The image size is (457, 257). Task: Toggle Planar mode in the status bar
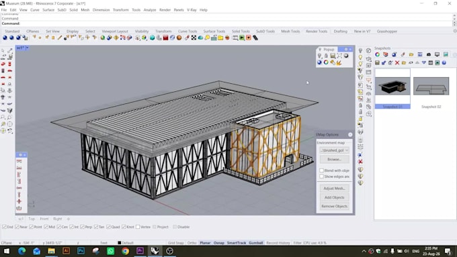click(x=205, y=243)
